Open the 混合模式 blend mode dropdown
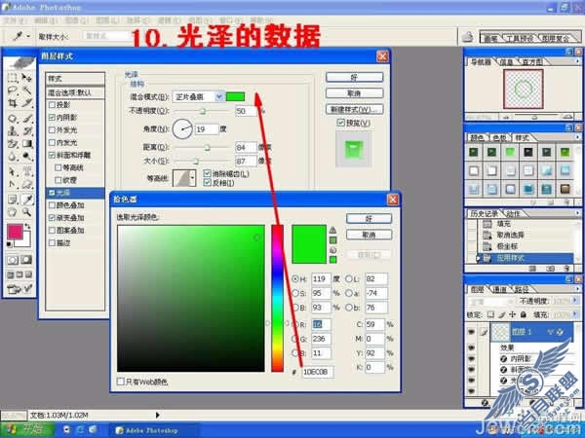 click(219, 96)
